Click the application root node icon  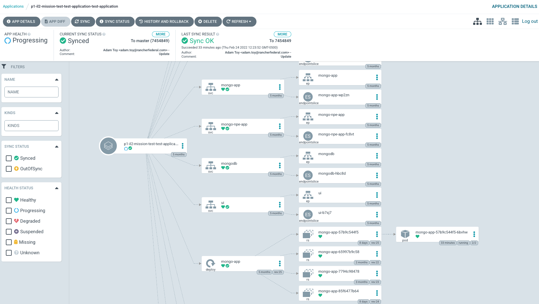point(108,146)
